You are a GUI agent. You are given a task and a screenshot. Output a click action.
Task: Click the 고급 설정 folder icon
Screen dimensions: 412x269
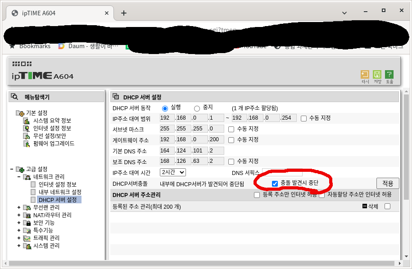coord(20,169)
